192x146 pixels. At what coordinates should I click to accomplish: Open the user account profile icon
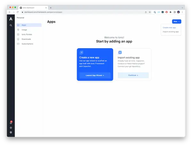coord(11,132)
